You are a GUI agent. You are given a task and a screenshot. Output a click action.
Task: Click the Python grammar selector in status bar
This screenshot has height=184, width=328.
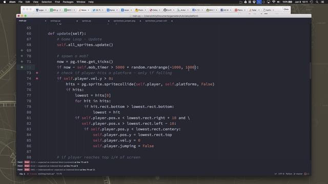pos(289,174)
